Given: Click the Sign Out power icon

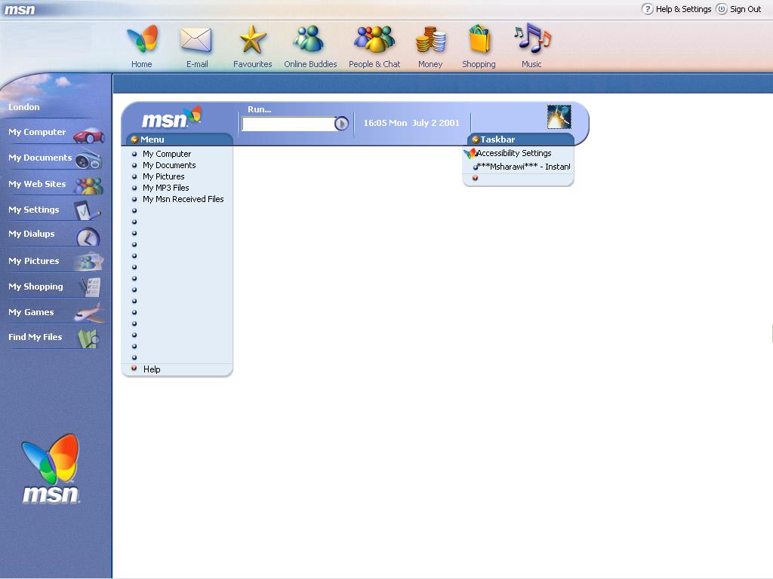Looking at the screenshot, I should 722,9.
